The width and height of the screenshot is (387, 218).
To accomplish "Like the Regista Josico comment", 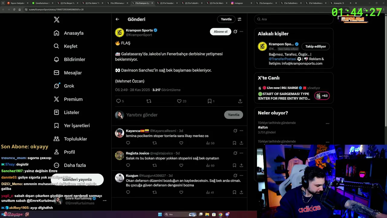I will click(181, 165).
